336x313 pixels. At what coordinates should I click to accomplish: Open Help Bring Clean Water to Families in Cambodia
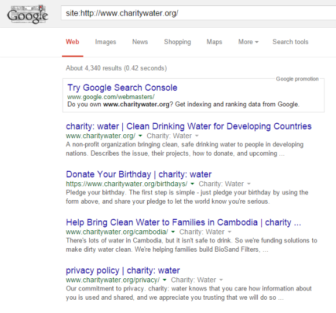pyautogui.click(x=184, y=222)
